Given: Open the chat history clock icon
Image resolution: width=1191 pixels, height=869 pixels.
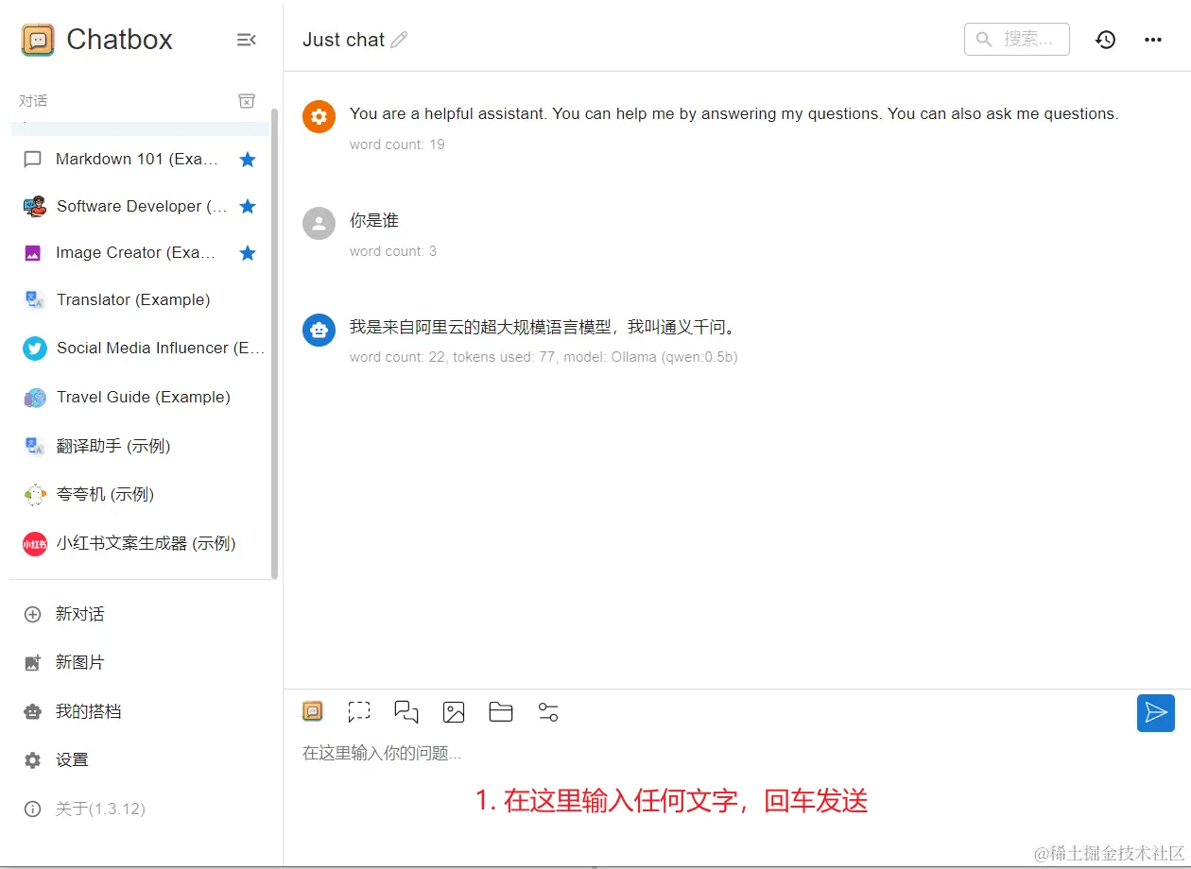Looking at the screenshot, I should 1106,40.
